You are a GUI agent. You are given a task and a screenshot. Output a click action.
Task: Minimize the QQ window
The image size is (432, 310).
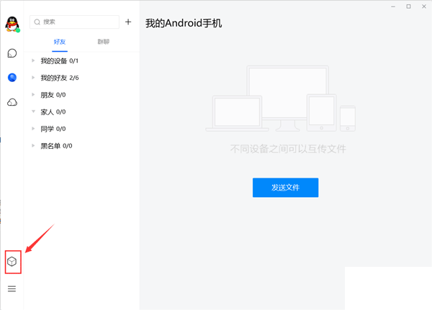pyautogui.click(x=394, y=6)
